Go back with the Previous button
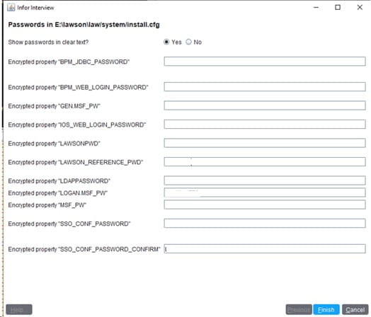This screenshot has height=317, width=371. 299,309
